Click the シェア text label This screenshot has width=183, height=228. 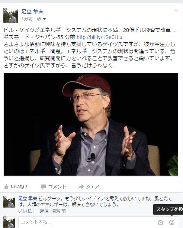(93, 187)
